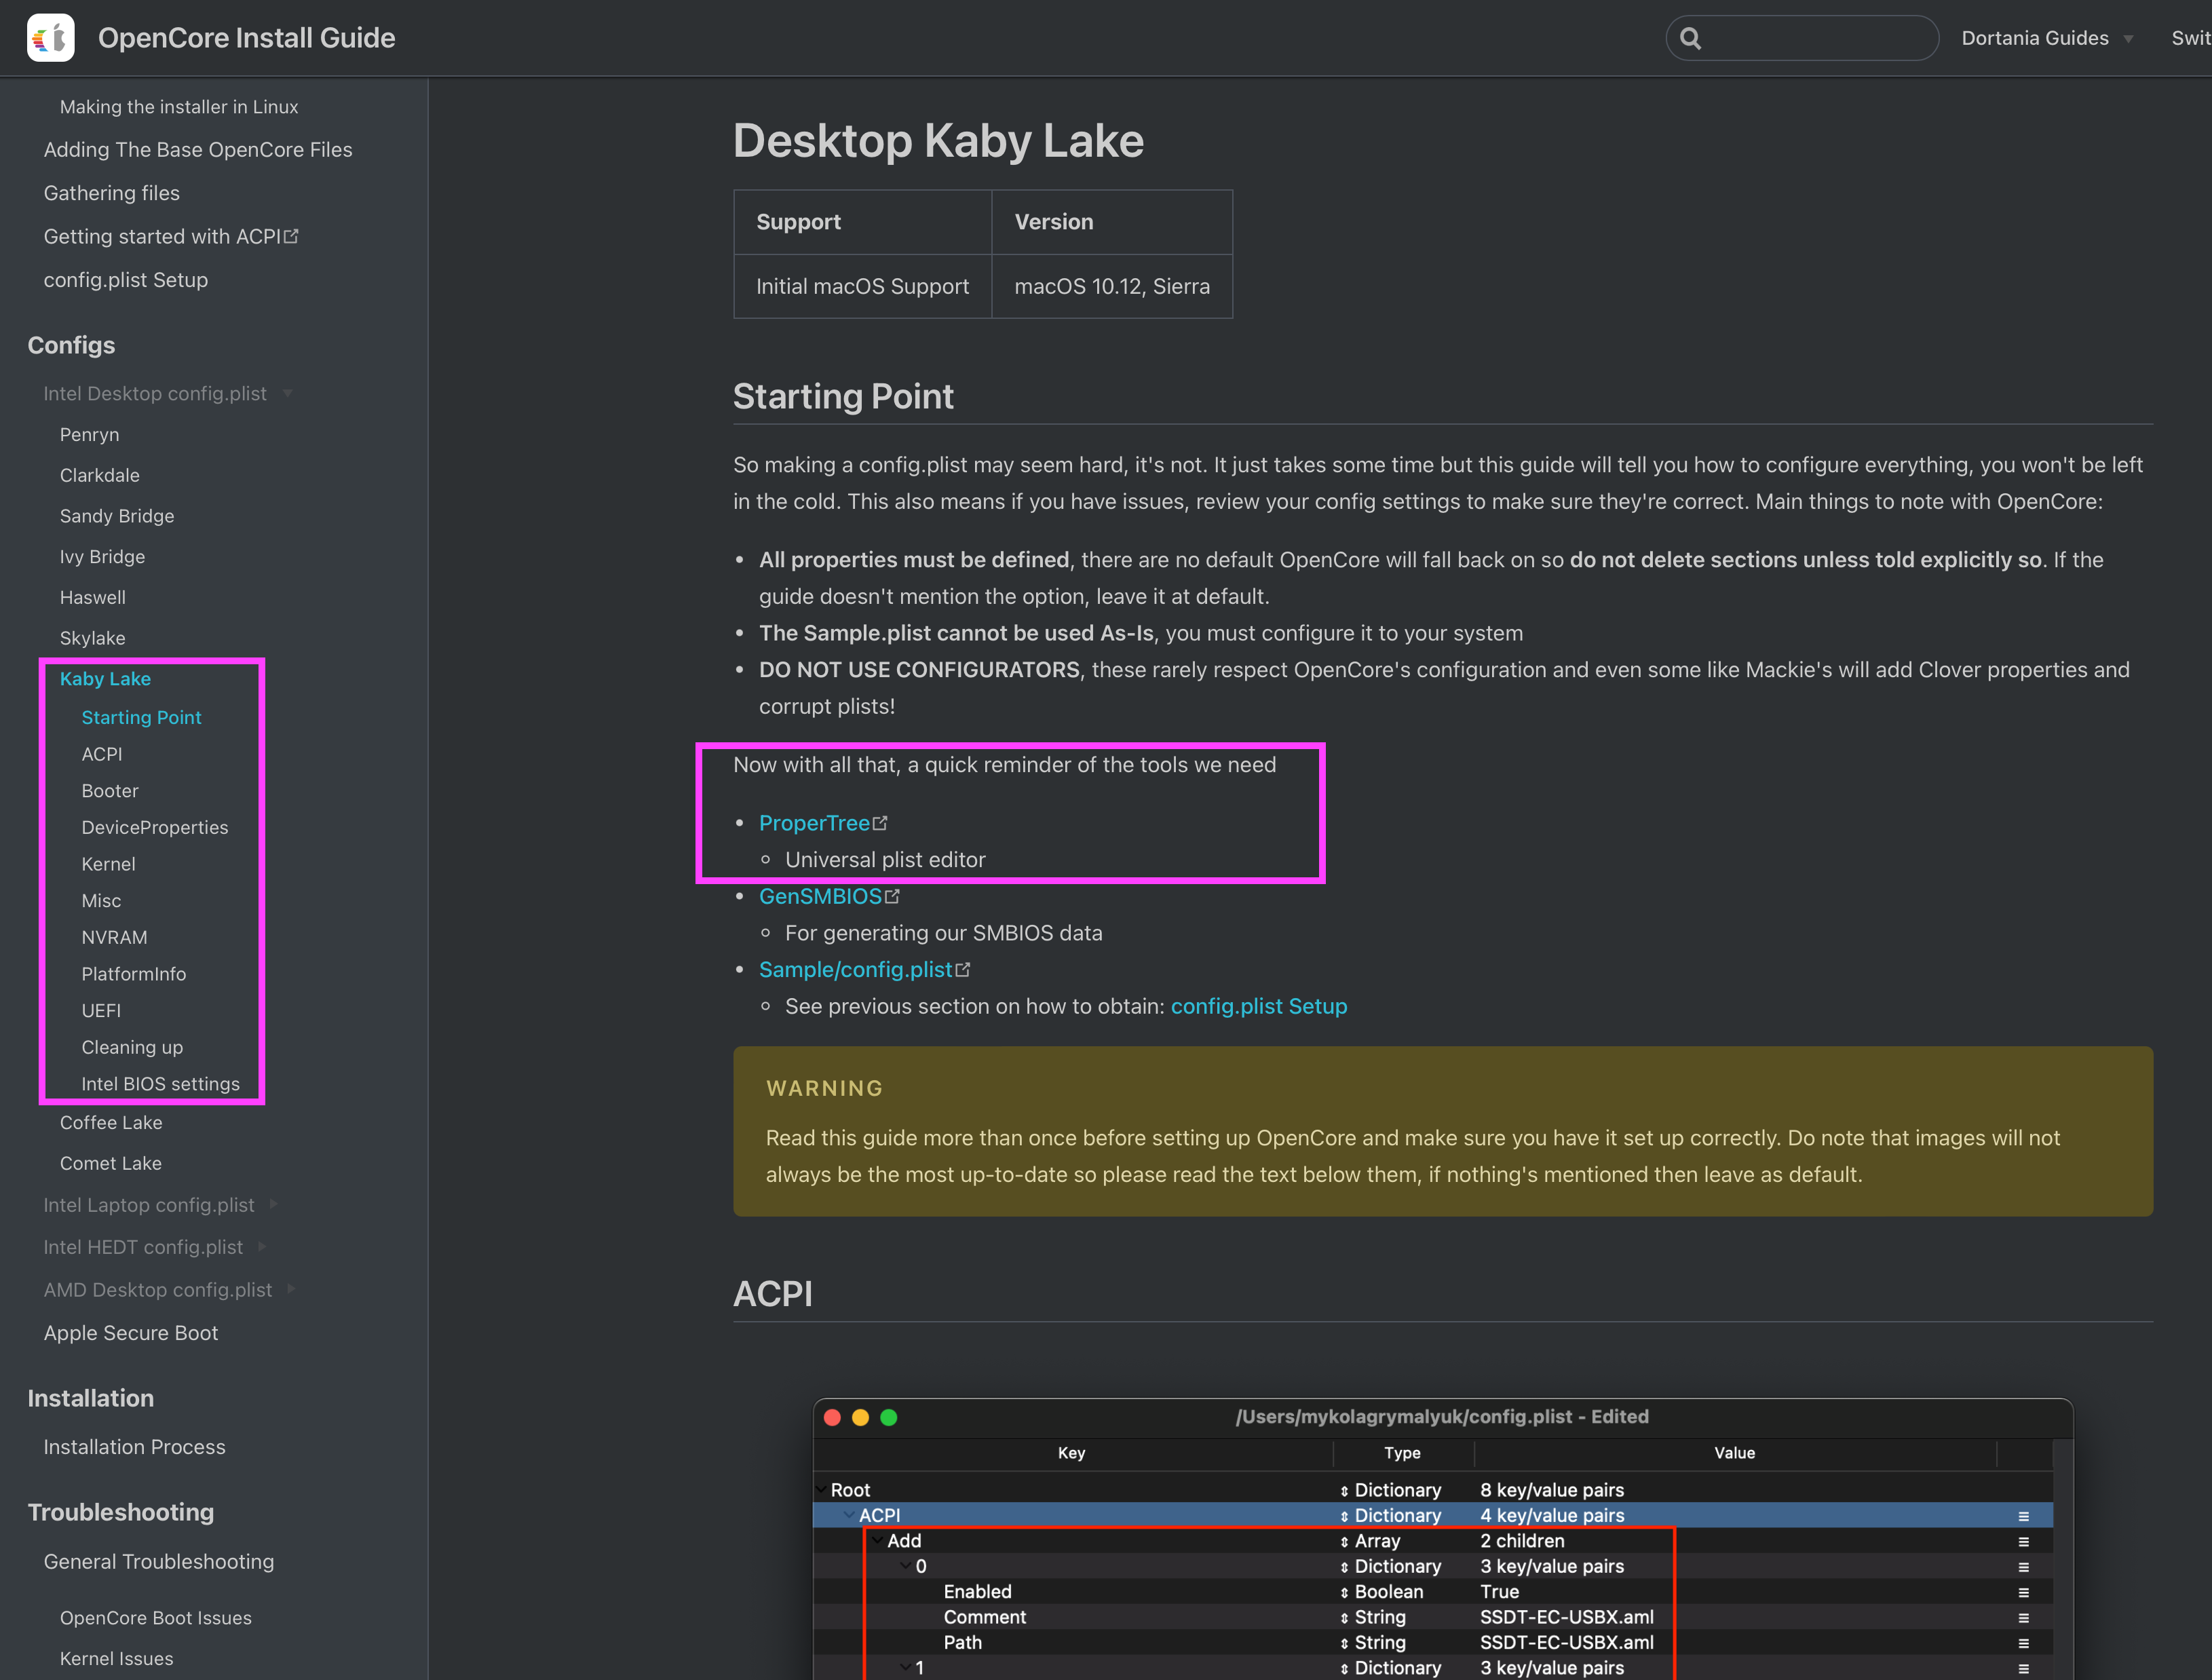Click the menu icon on the Comment row
Screen dimensions: 2212x1680
(x=2023, y=1617)
